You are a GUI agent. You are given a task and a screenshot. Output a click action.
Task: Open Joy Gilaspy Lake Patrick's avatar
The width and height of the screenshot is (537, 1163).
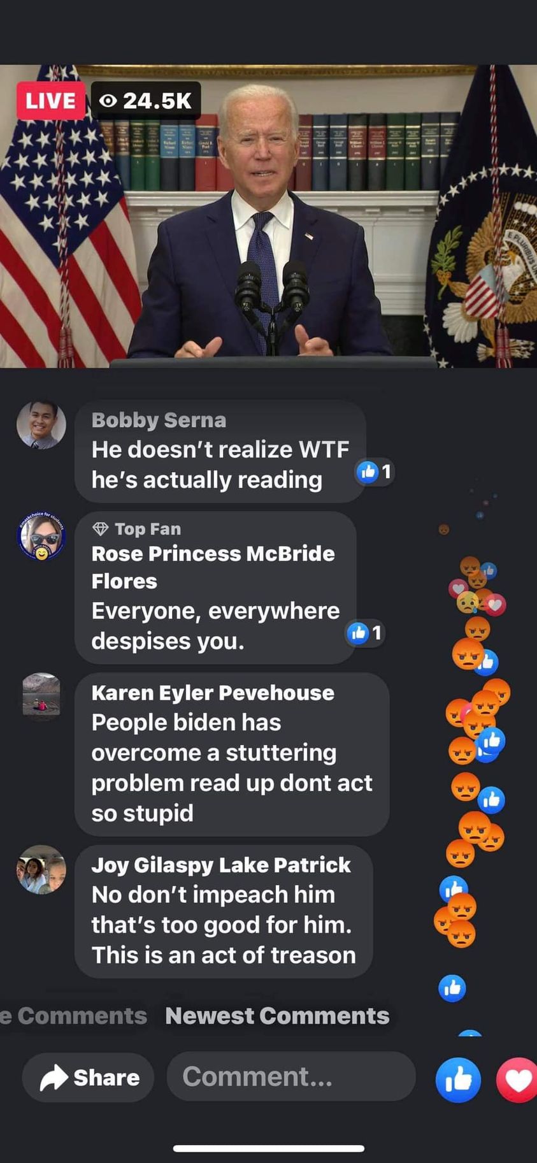coord(41,870)
